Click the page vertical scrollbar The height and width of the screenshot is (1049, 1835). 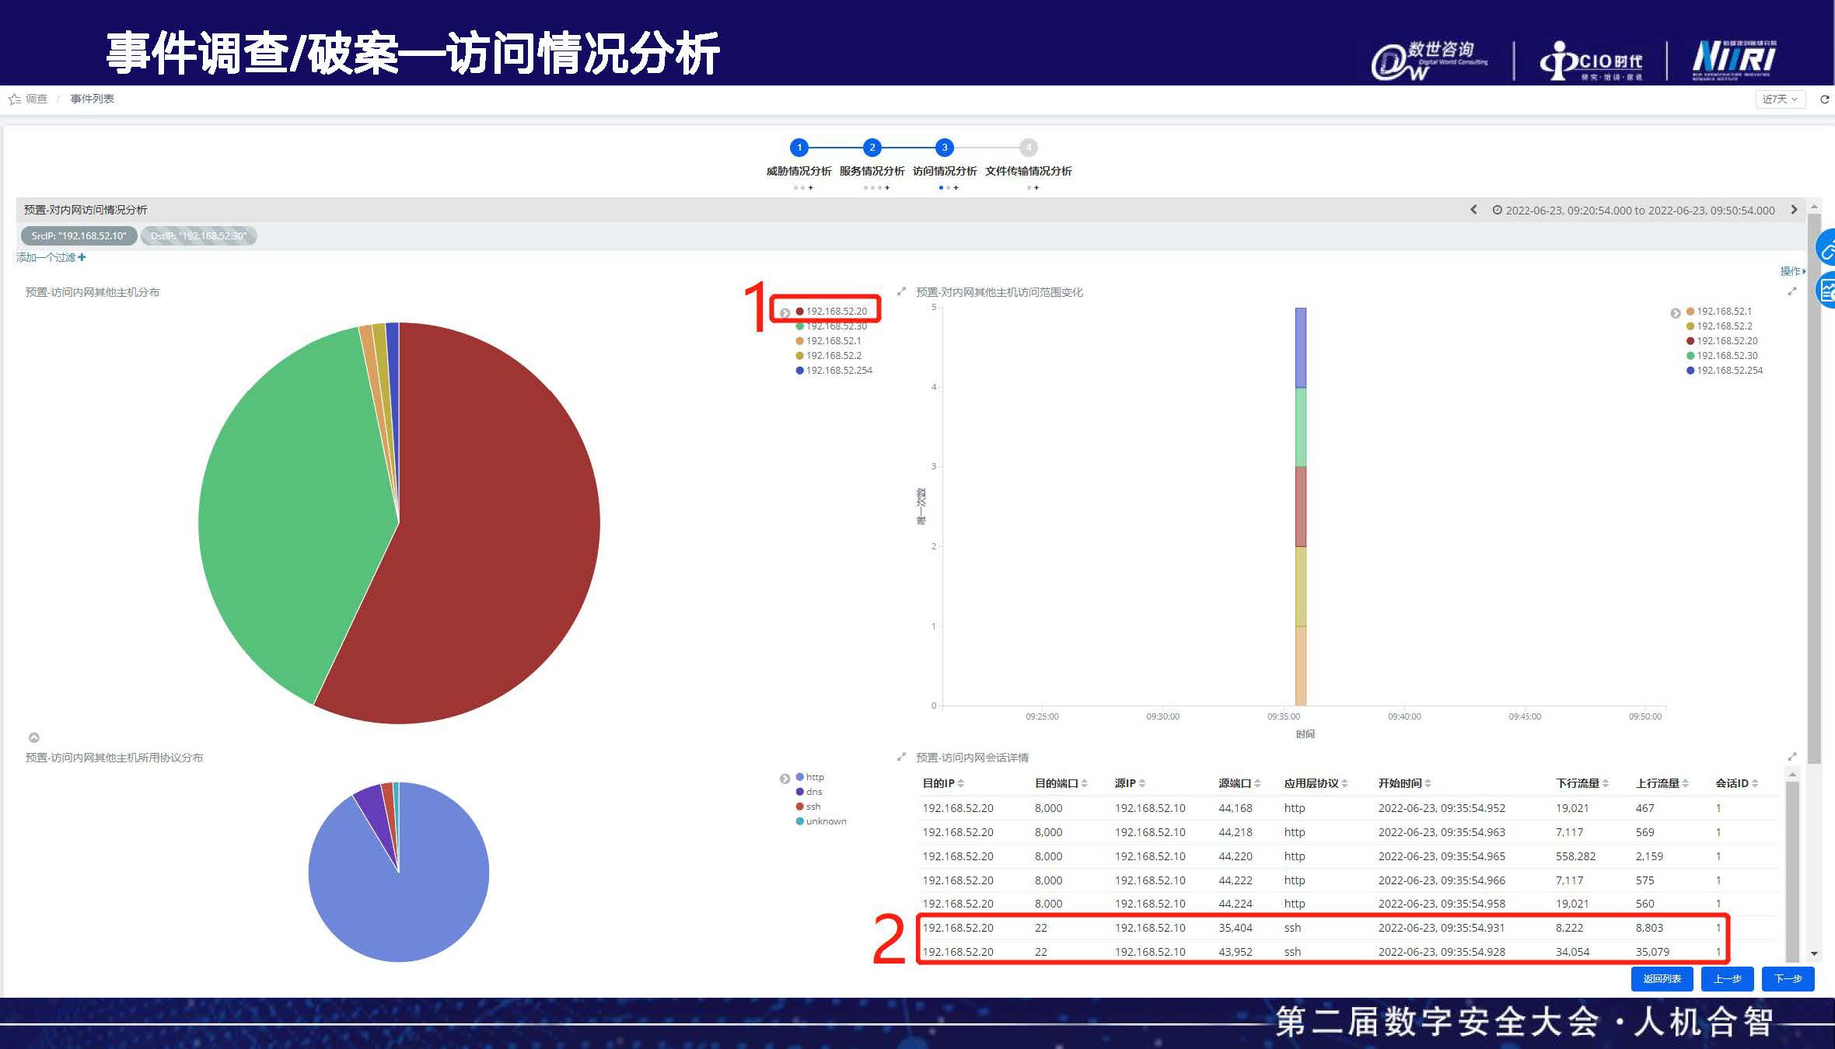tap(1814, 490)
